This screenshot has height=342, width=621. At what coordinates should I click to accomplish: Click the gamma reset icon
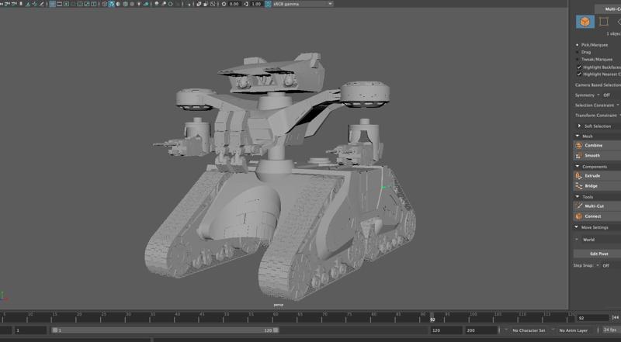pos(246,4)
